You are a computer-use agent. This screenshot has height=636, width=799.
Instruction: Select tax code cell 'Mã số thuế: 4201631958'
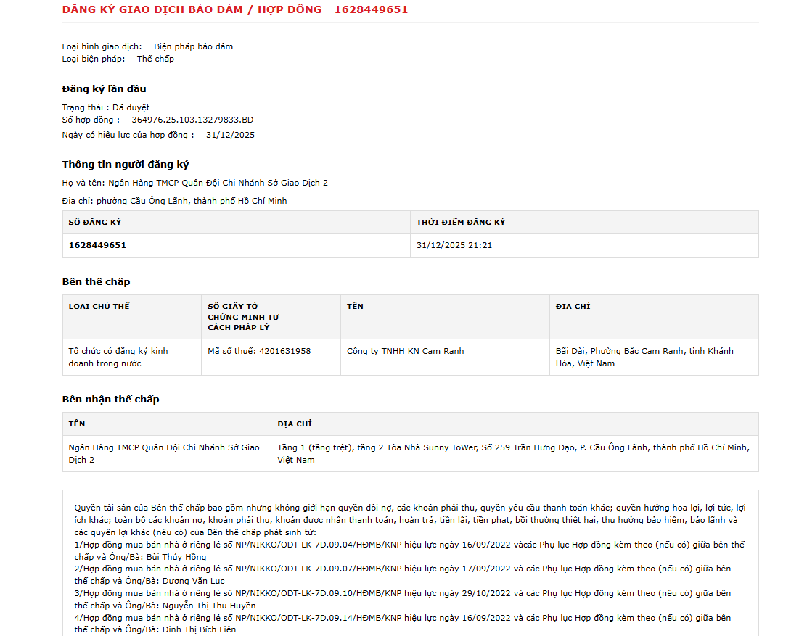[271, 358]
